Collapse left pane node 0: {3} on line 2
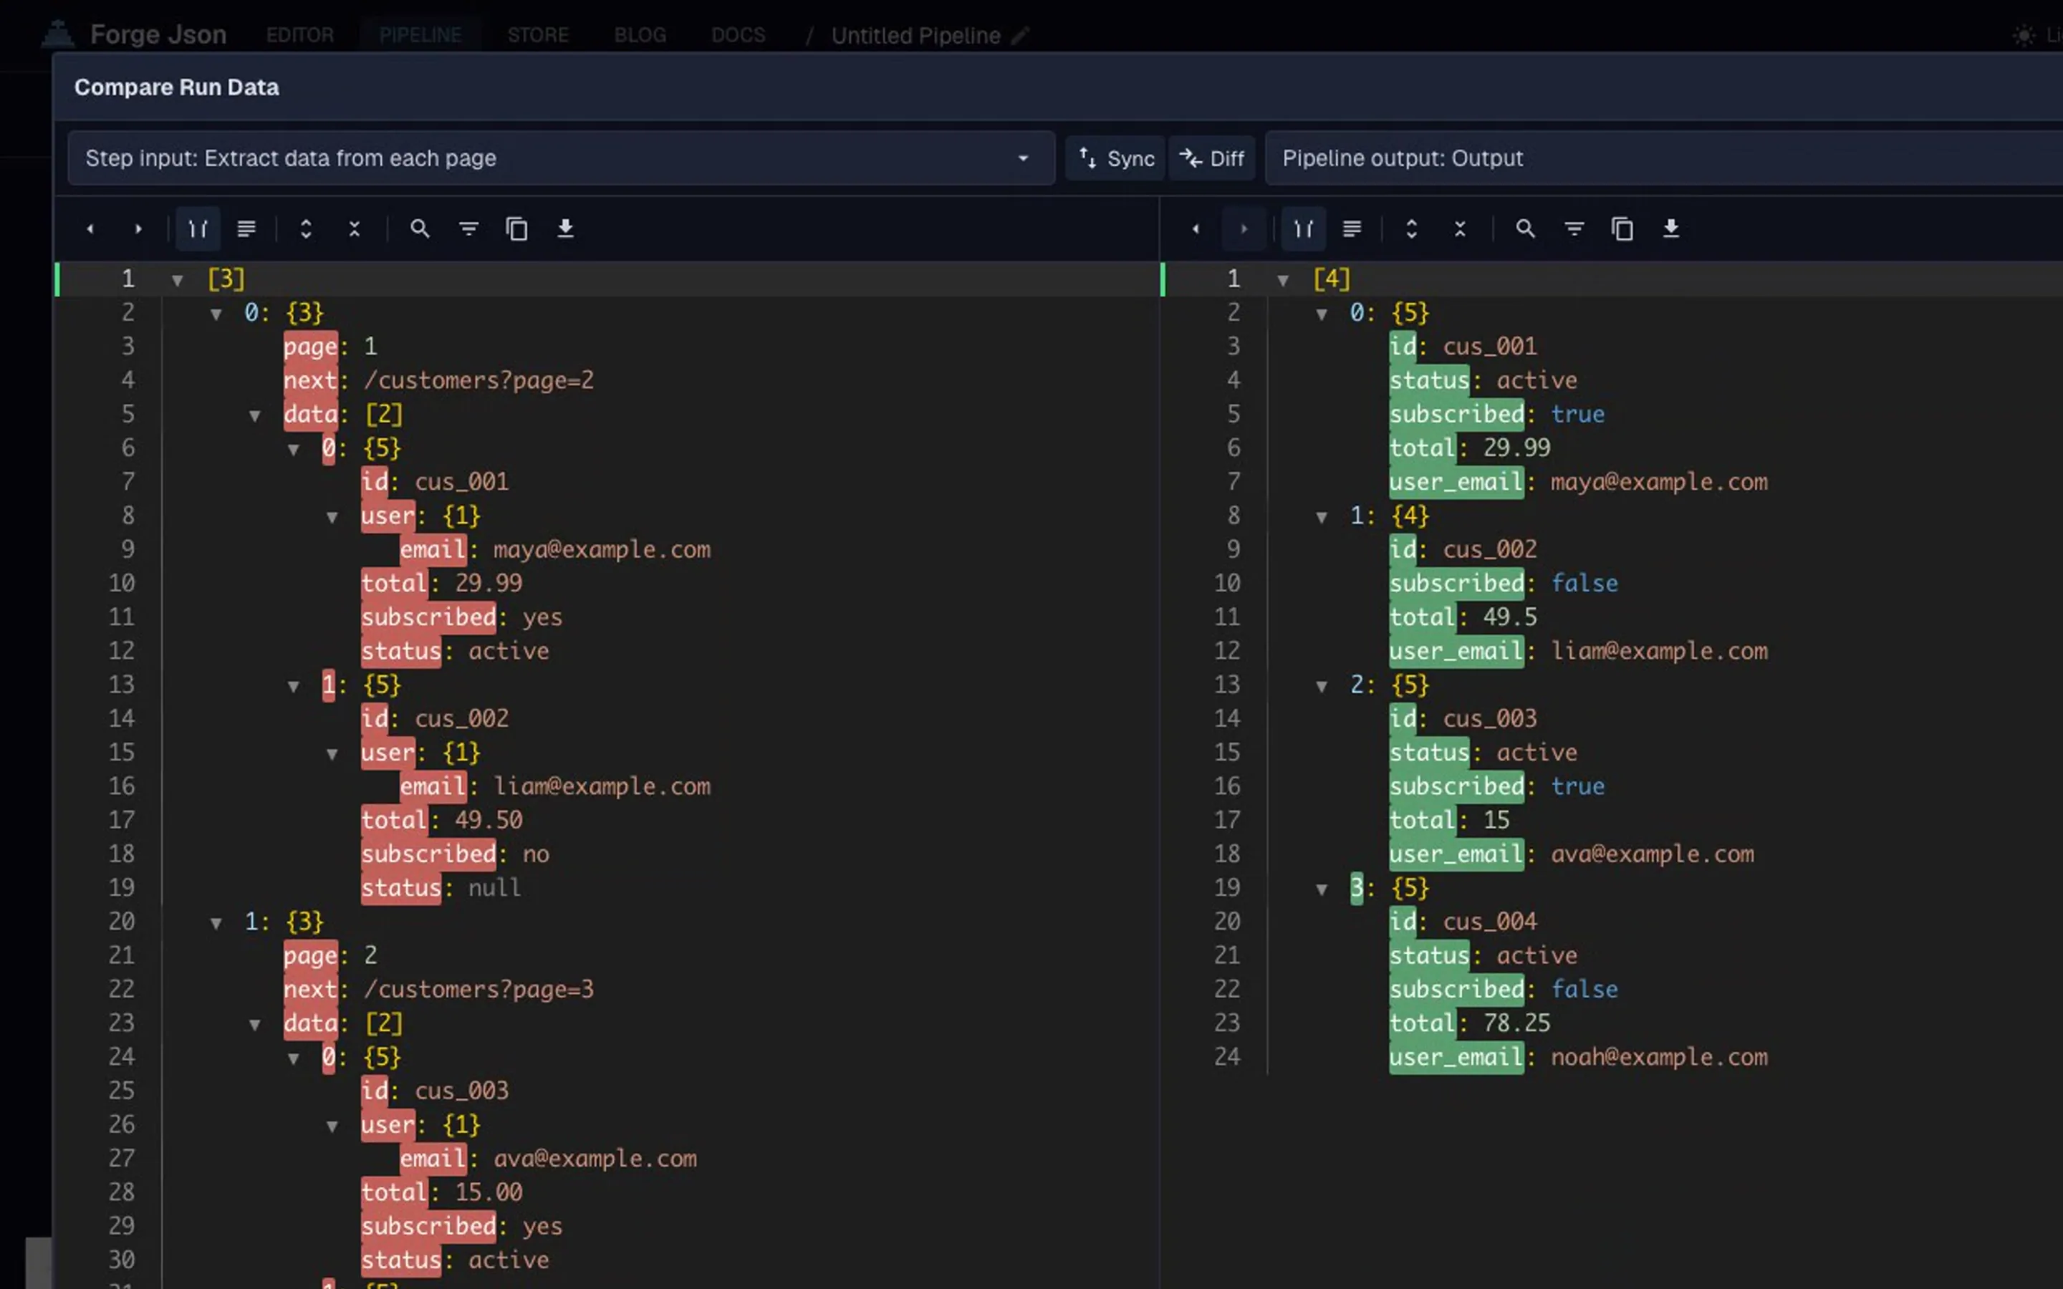The image size is (2063, 1289). pyautogui.click(x=216, y=314)
